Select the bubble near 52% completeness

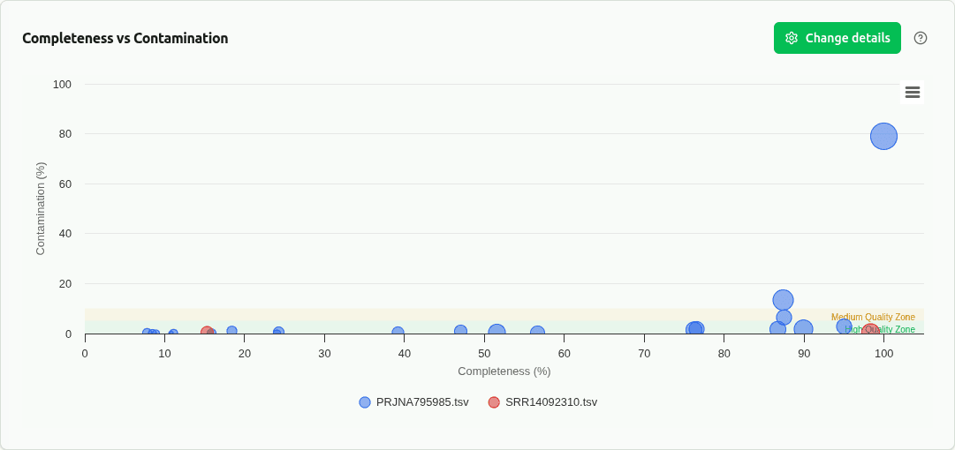pos(496,333)
